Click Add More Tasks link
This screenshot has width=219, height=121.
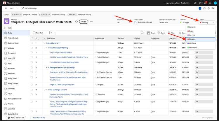38,118
